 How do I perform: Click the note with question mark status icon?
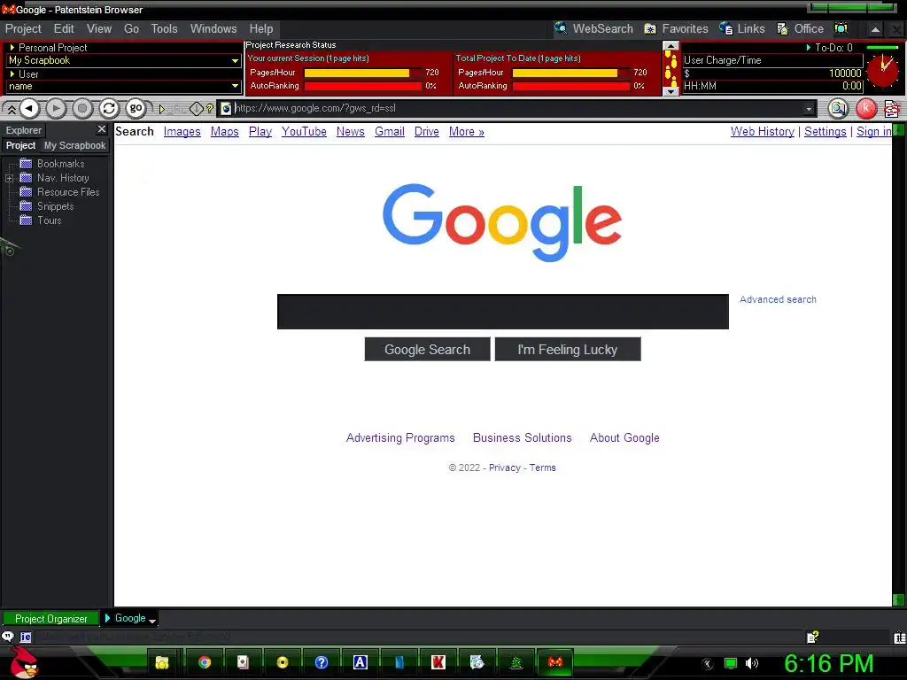pos(812,637)
